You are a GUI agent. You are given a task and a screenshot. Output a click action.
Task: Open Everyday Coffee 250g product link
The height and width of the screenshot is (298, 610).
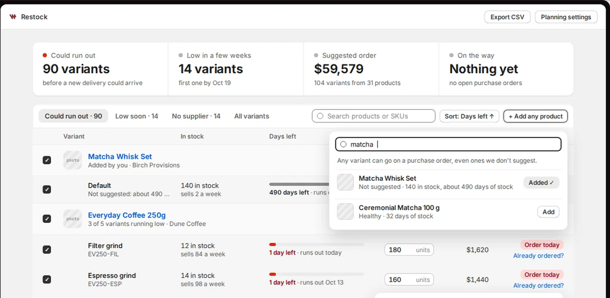[127, 215]
